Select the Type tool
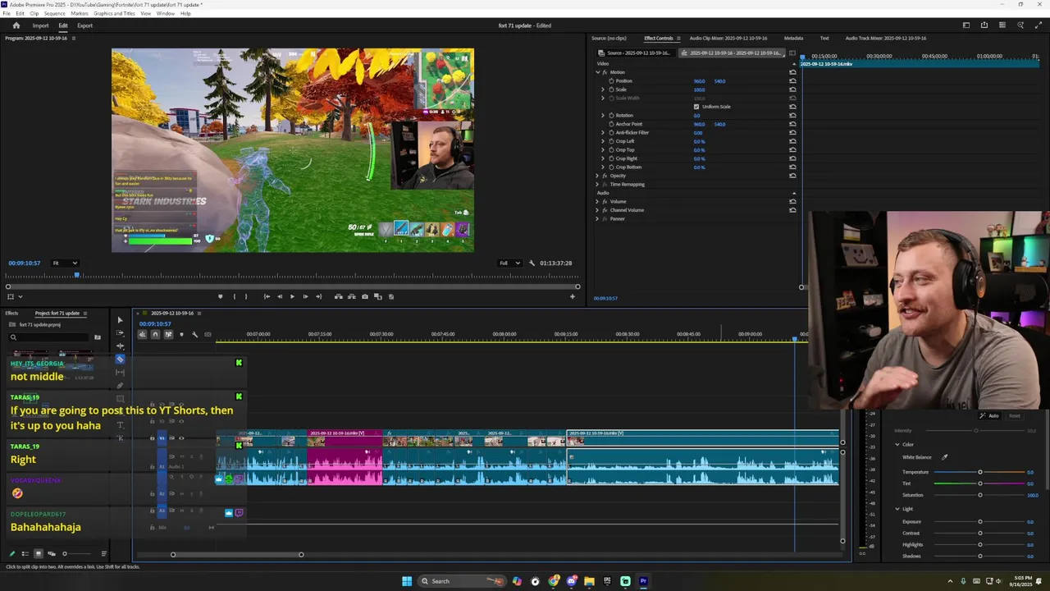The height and width of the screenshot is (591, 1050). (x=120, y=425)
